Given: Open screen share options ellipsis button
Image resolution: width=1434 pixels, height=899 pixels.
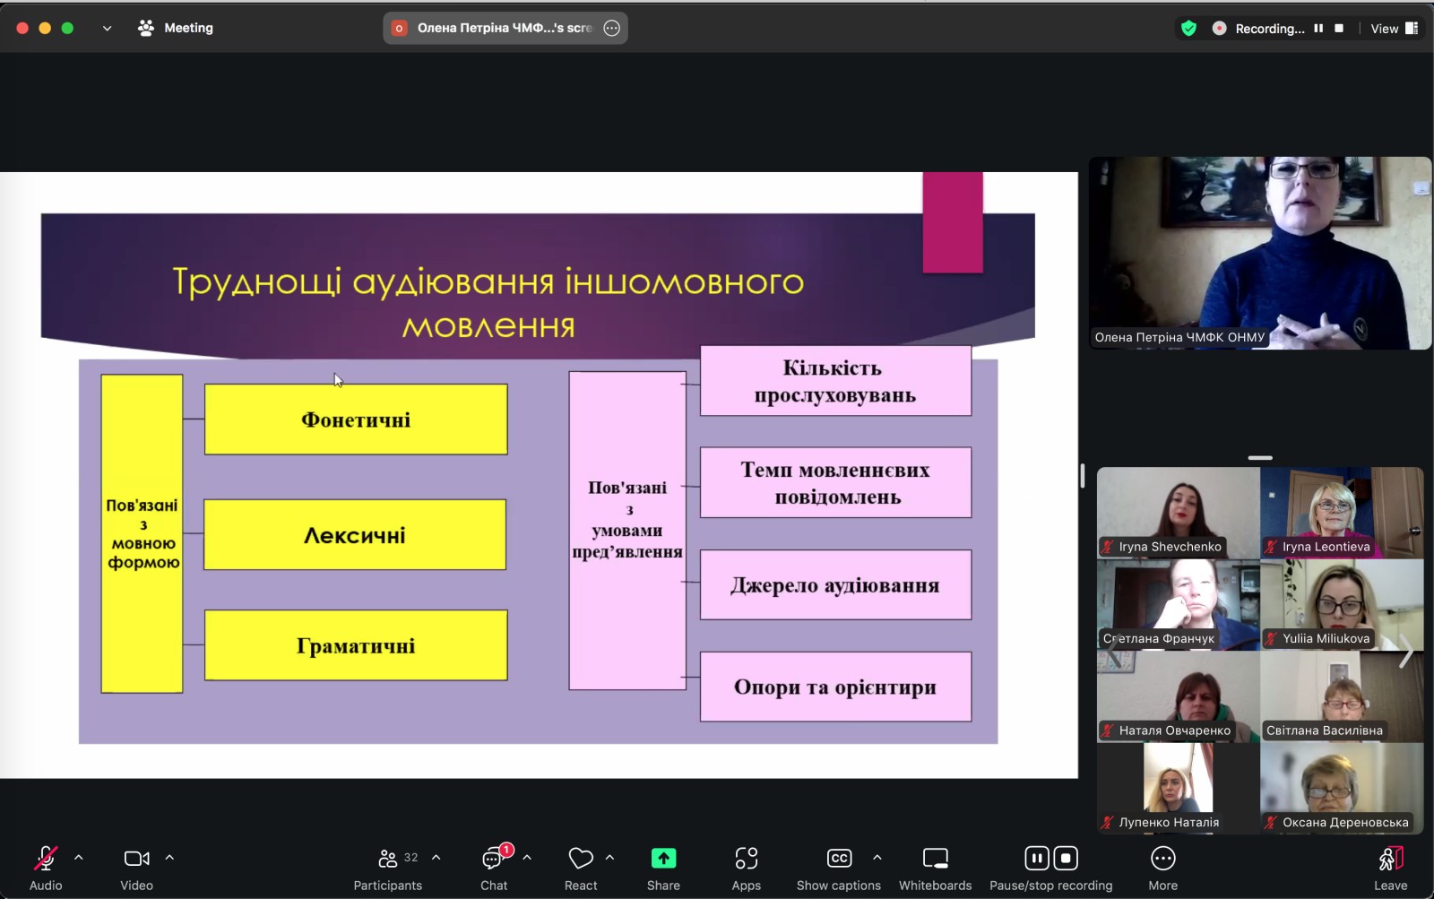Looking at the screenshot, I should tap(612, 28).
